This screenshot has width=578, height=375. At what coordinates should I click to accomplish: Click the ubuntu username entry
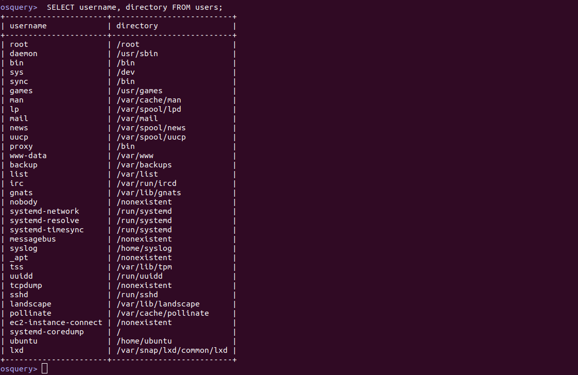click(24, 341)
